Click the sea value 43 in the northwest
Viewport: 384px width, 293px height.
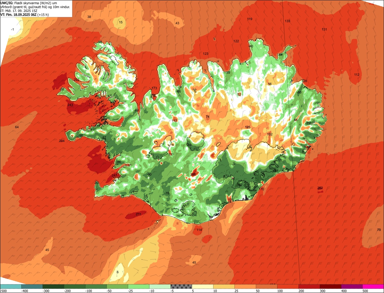point(177,23)
